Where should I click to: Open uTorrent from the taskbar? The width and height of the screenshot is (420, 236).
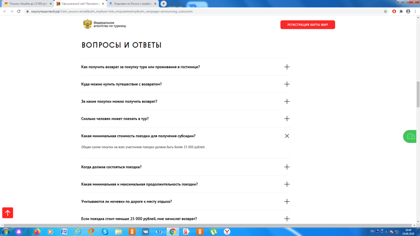213,231
